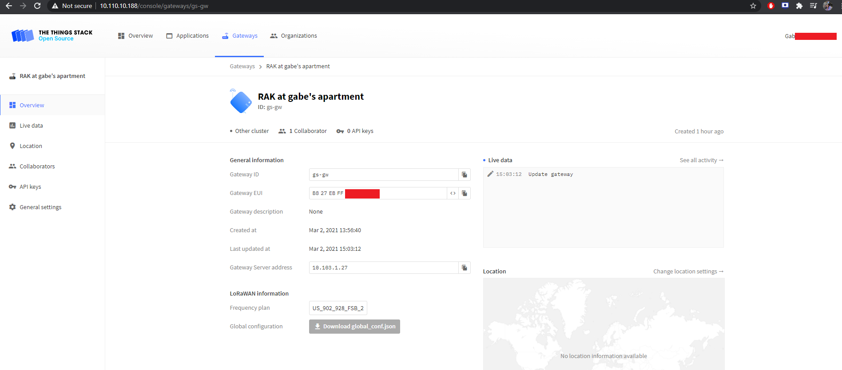
Task: Open the Gateways top navigation tab
Action: click(240, 36)
